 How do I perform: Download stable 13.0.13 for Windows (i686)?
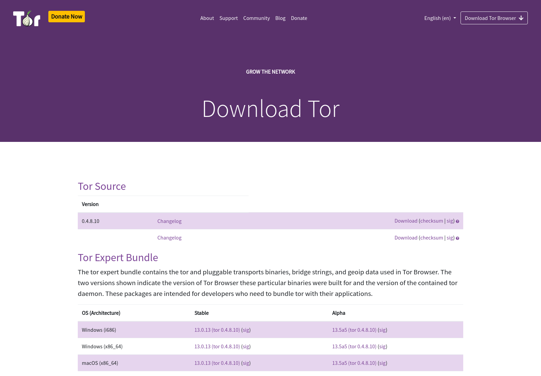[x=217, y=330]
